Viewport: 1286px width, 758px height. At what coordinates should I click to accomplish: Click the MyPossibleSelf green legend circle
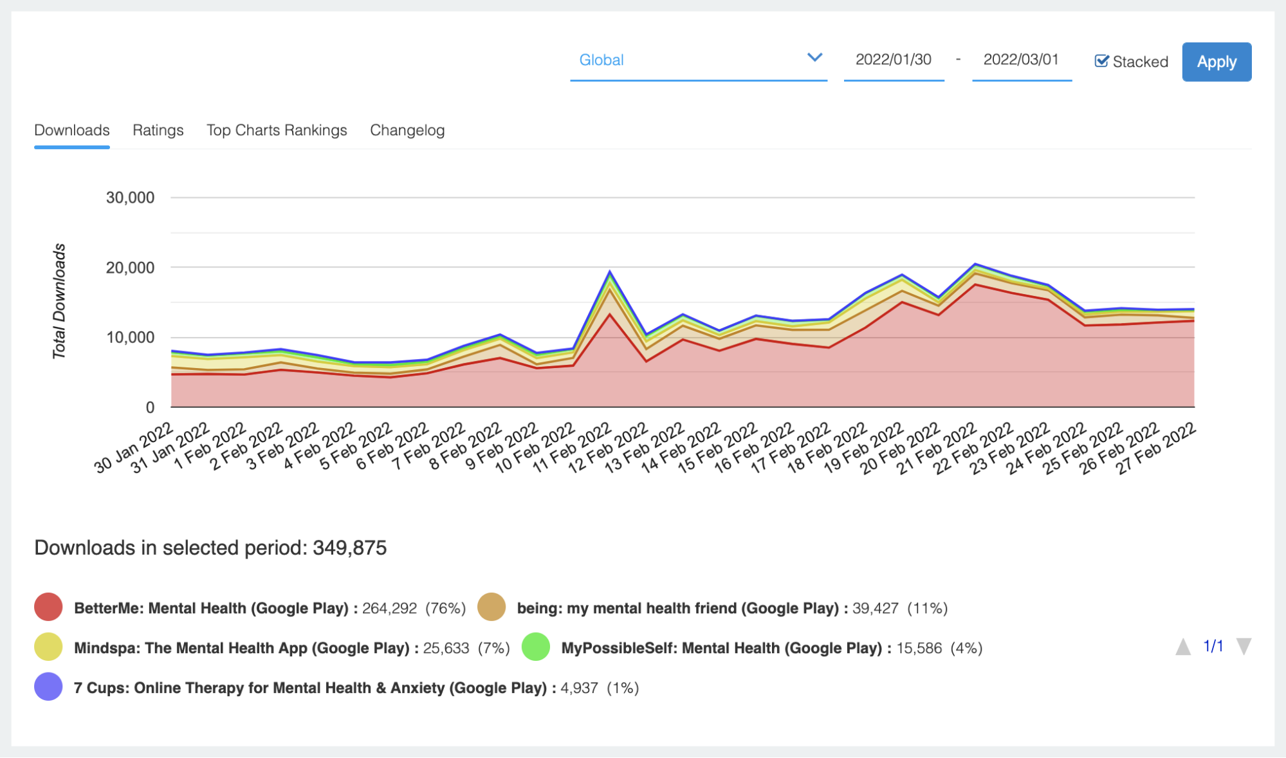coord(536,647)
